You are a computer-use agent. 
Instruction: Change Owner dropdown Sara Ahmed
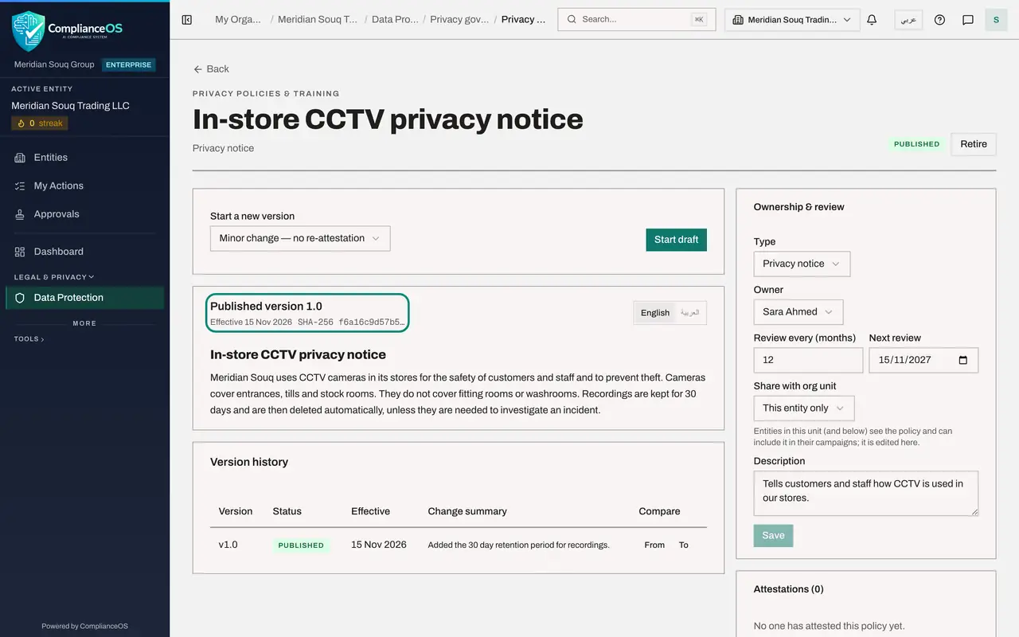click(798, 311)
